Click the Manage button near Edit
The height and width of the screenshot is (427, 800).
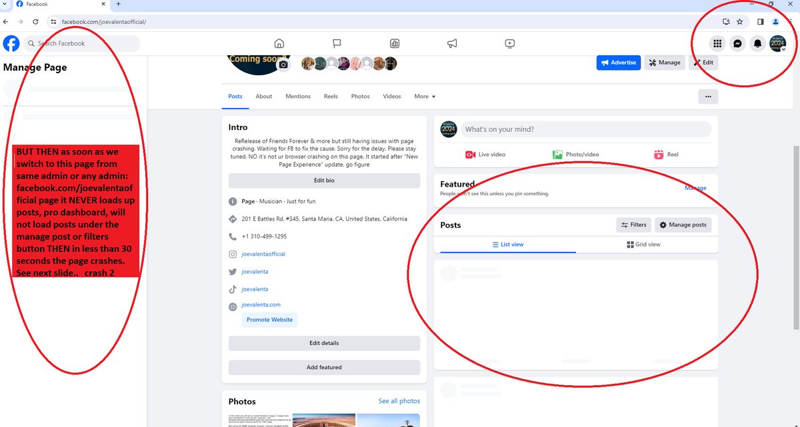point(665,63)
